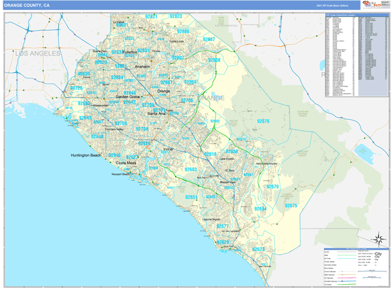The height and width of the screenshot is (288, 392).
Task: Select ZIP code label 92840
Action: pyautogui.click(x=130, y=93)
